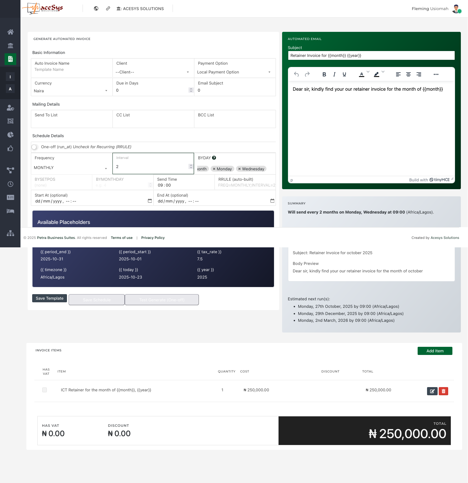Check the Has VAT box for ICT Retainer
The height and width of the screenshot is (483, 468).
(45, 390)
